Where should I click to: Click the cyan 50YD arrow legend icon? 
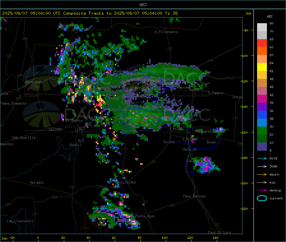point(262,158)
